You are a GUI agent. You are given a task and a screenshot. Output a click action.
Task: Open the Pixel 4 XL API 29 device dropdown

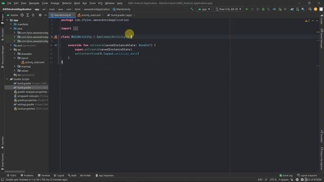point(228,9)
